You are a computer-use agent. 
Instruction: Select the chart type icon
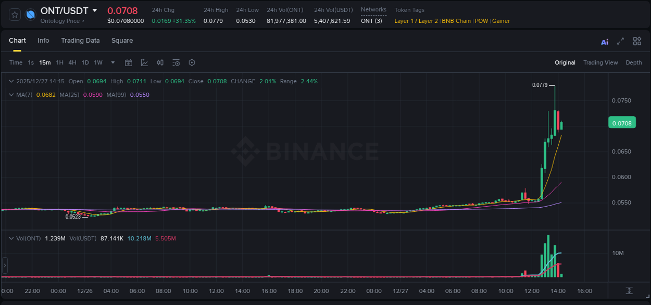pos(144,62)
